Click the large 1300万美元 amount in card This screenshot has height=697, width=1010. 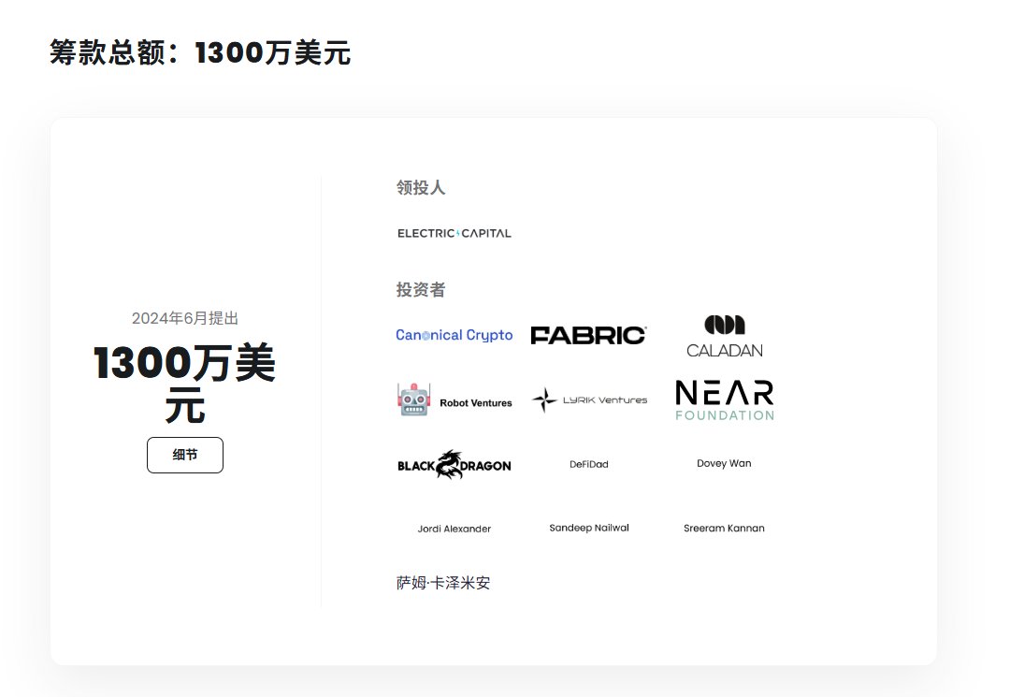(x=185, y=384)
